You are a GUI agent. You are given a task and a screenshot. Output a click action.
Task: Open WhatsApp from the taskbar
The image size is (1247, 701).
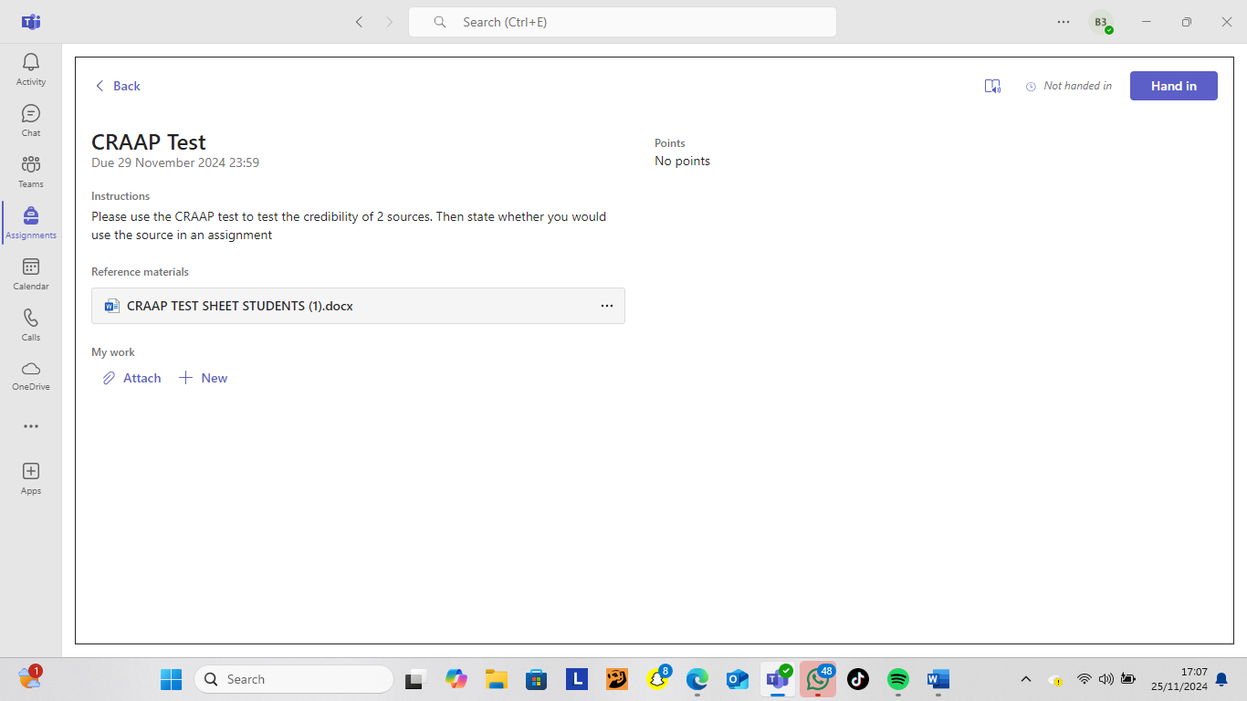pyautogui.click(x=818, y=679)
